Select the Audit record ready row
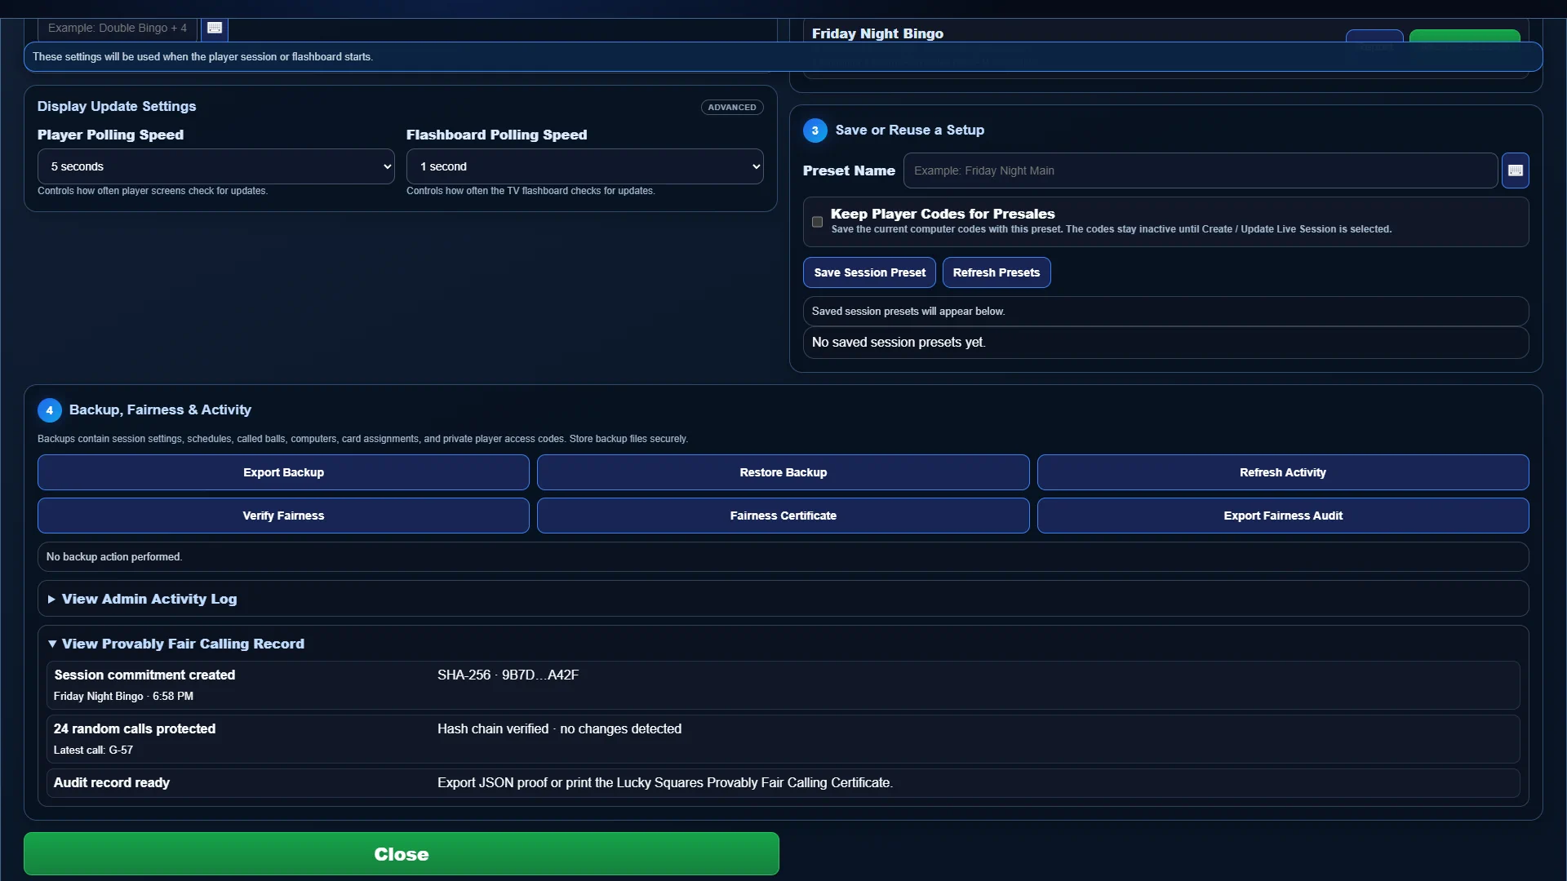 (x=783, y=782)
